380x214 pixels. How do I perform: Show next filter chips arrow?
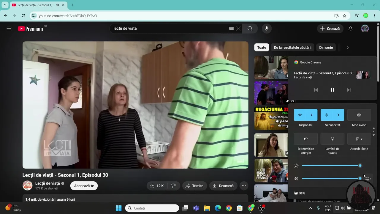pos(348,48)
